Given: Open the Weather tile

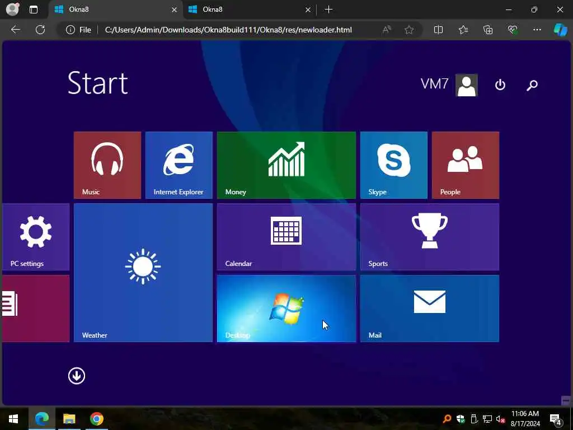Looking at the screenshot, I should pyautogui.click(x=143, y=273).
